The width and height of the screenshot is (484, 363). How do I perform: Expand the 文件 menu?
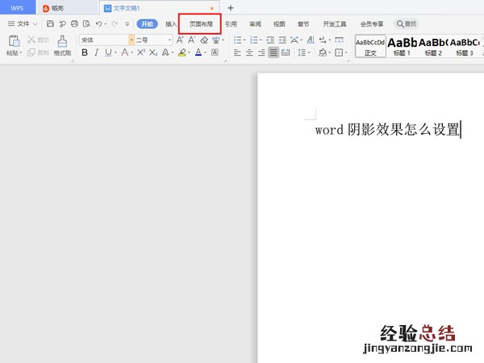pos(23,24)
